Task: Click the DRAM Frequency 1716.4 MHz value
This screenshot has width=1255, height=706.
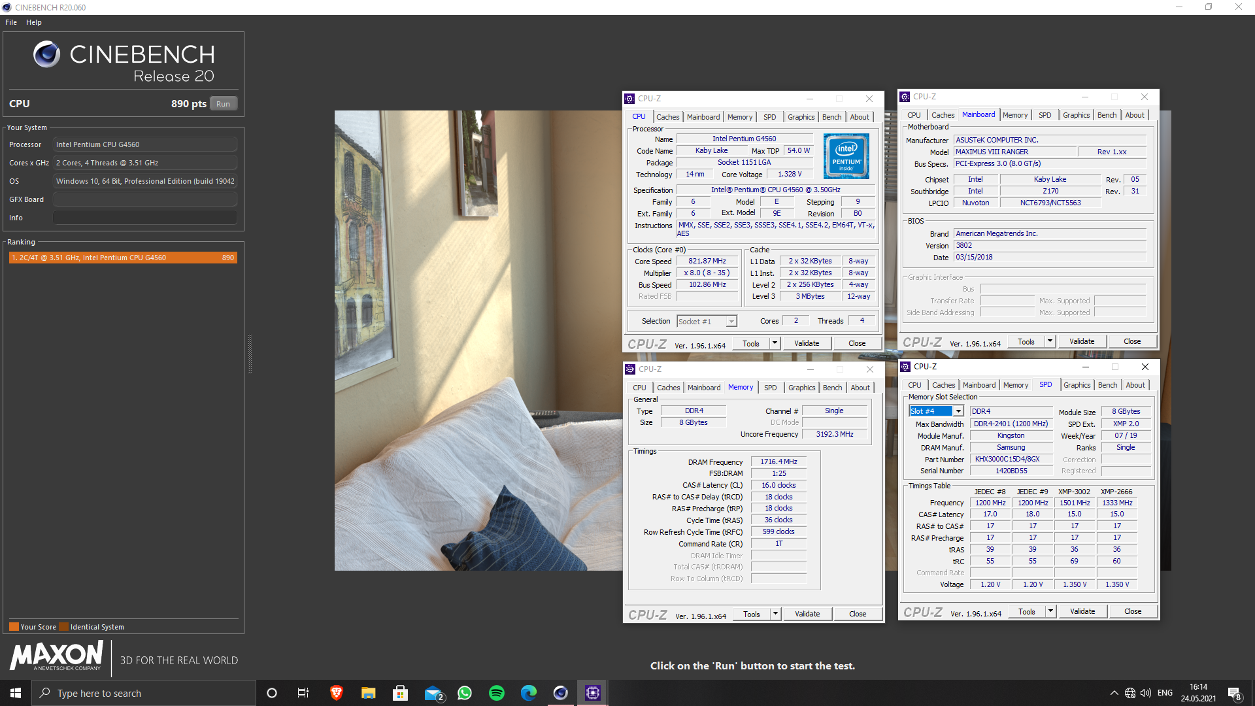Action: point(778,462)
